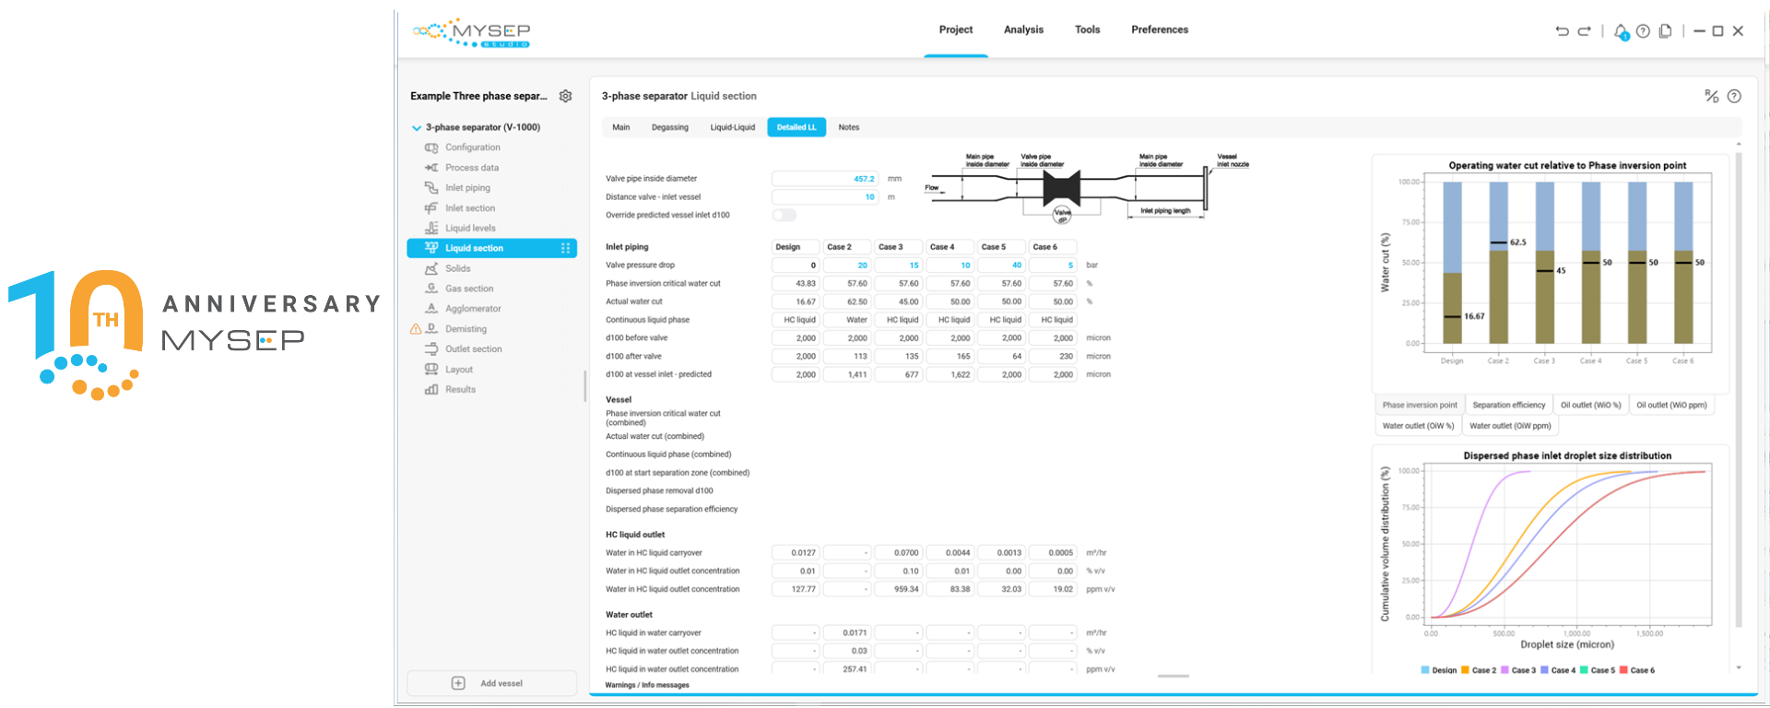1770x708 pixels.
Task: Click the Oil outlet (WiO ppm) button
Action: (1671, 405)
